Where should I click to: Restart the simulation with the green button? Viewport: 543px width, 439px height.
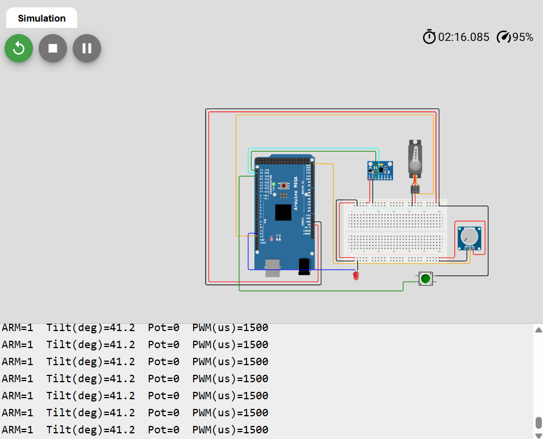tap(19, 48)
